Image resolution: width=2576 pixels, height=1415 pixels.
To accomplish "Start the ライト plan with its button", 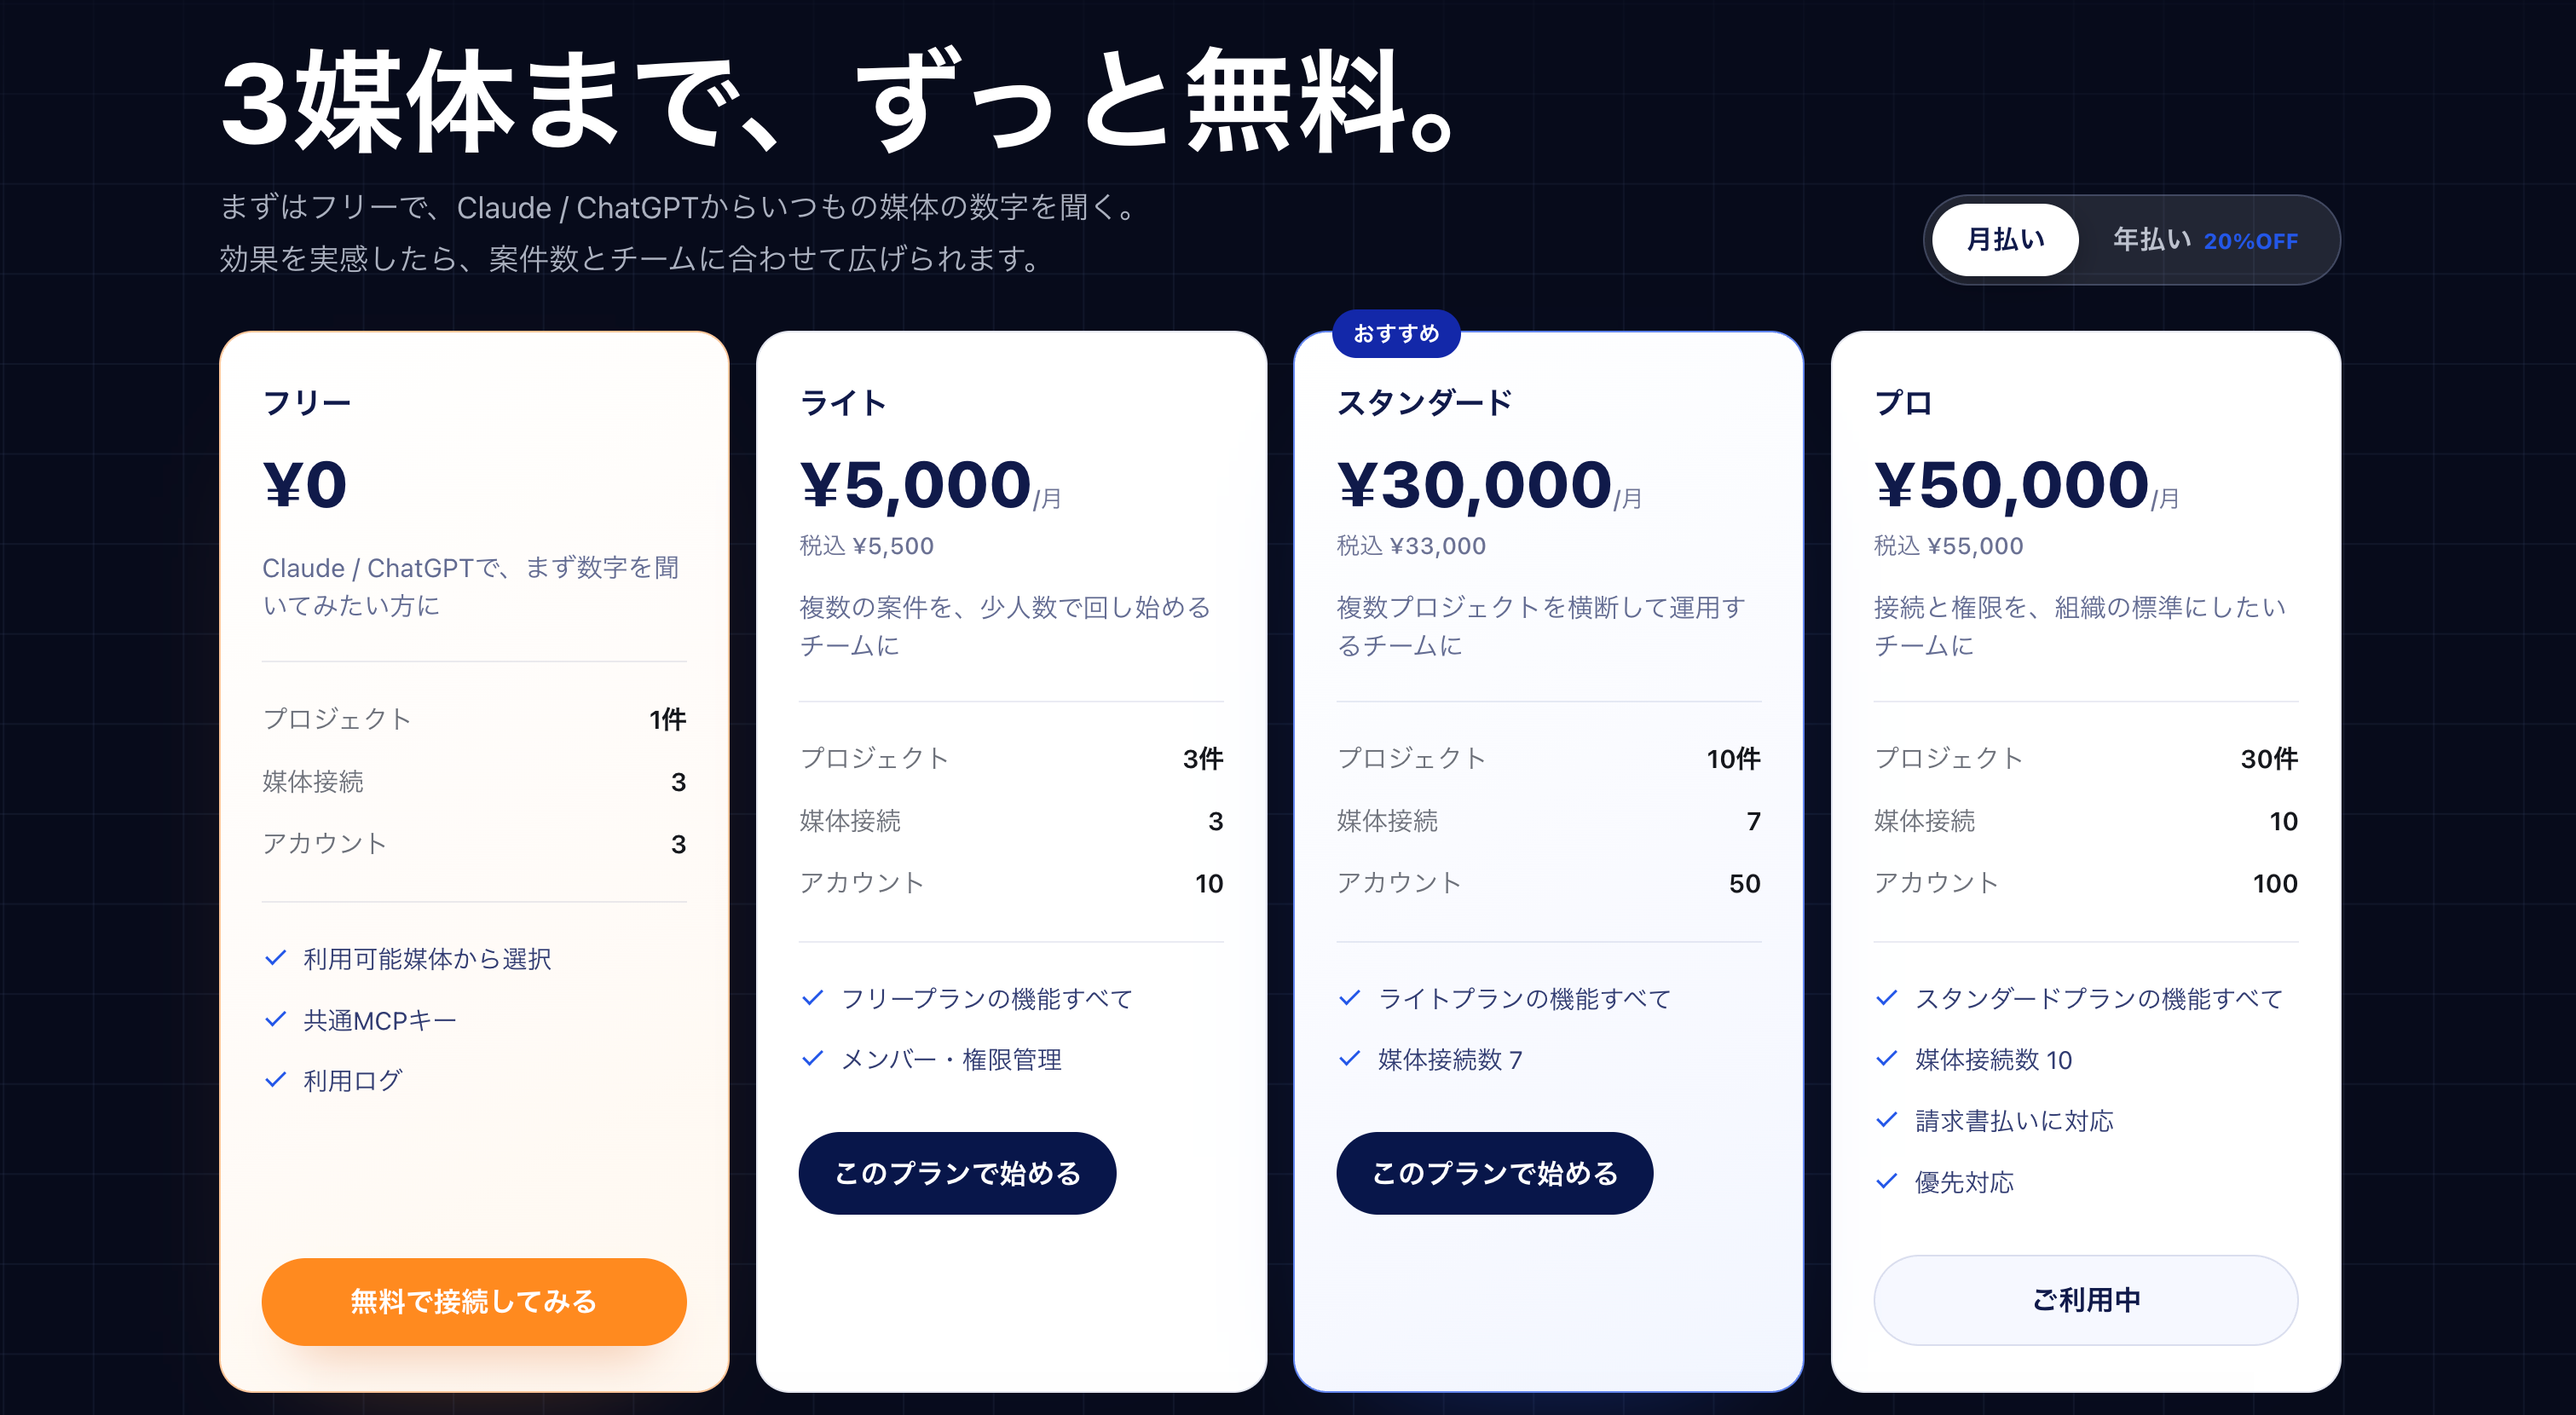I will 957,1173.
